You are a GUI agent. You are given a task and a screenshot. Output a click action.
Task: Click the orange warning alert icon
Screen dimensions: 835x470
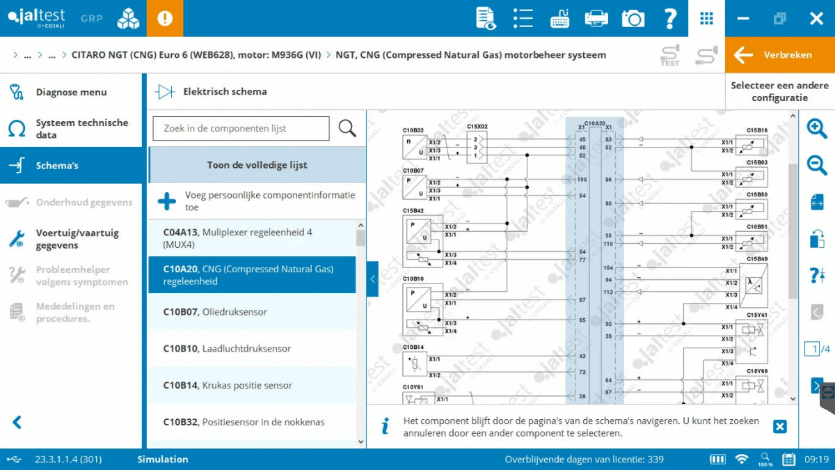(x=165, y=18)
